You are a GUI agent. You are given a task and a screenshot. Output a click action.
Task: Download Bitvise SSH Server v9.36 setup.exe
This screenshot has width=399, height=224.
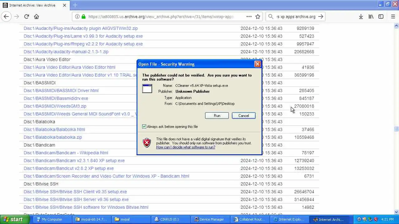(76, 199)
